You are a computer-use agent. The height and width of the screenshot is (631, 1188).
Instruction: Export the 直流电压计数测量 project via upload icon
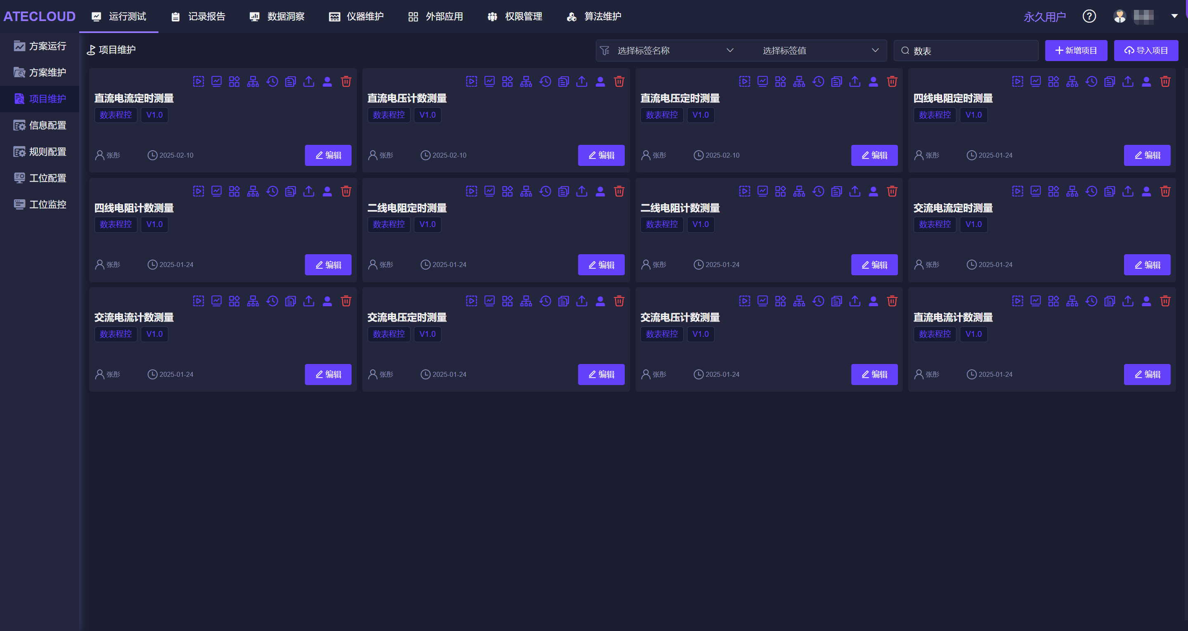582,82
